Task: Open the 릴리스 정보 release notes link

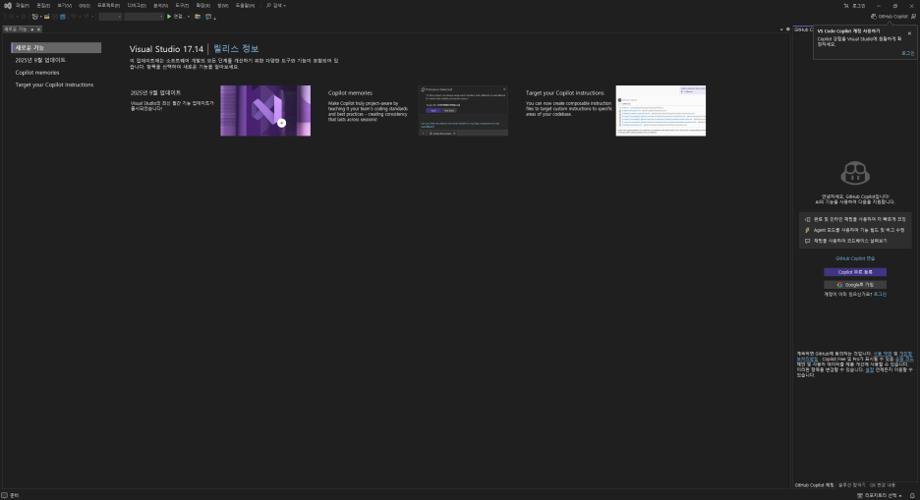Action: [x=236, y=49]
